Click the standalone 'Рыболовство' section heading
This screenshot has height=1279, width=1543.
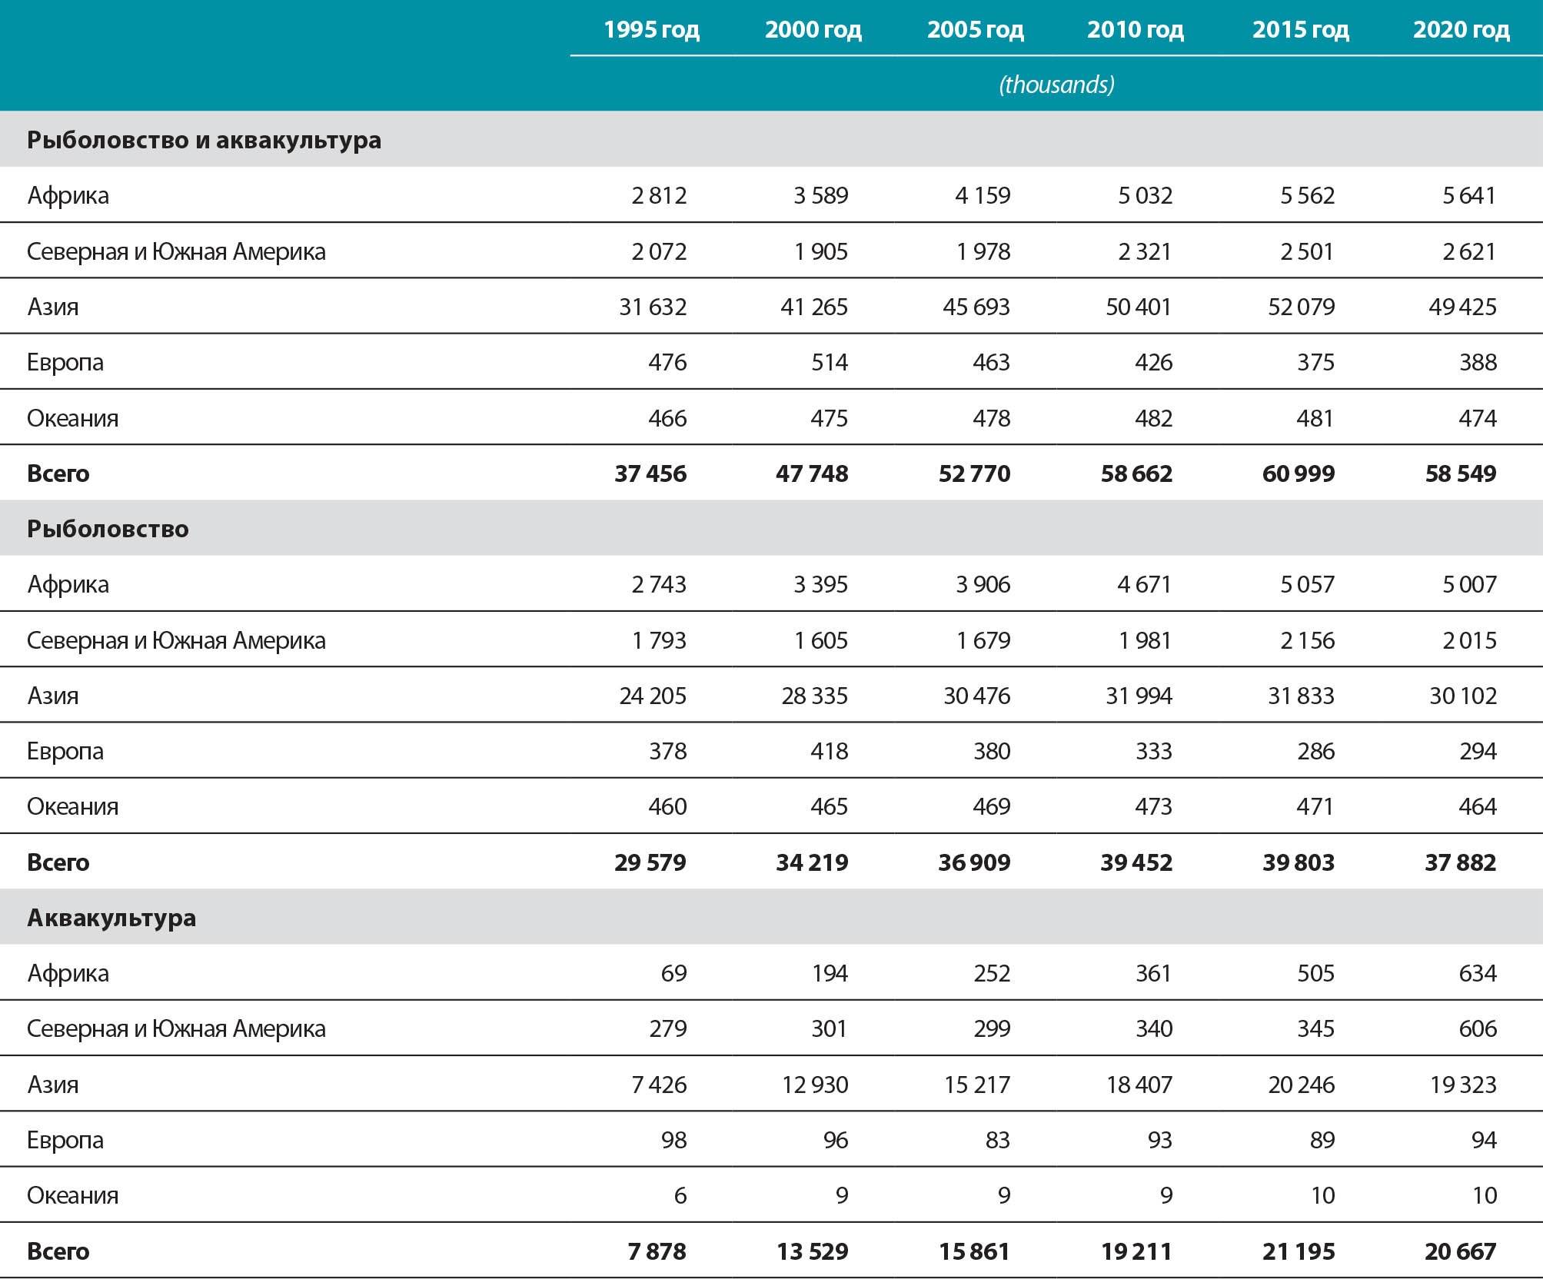108,529
